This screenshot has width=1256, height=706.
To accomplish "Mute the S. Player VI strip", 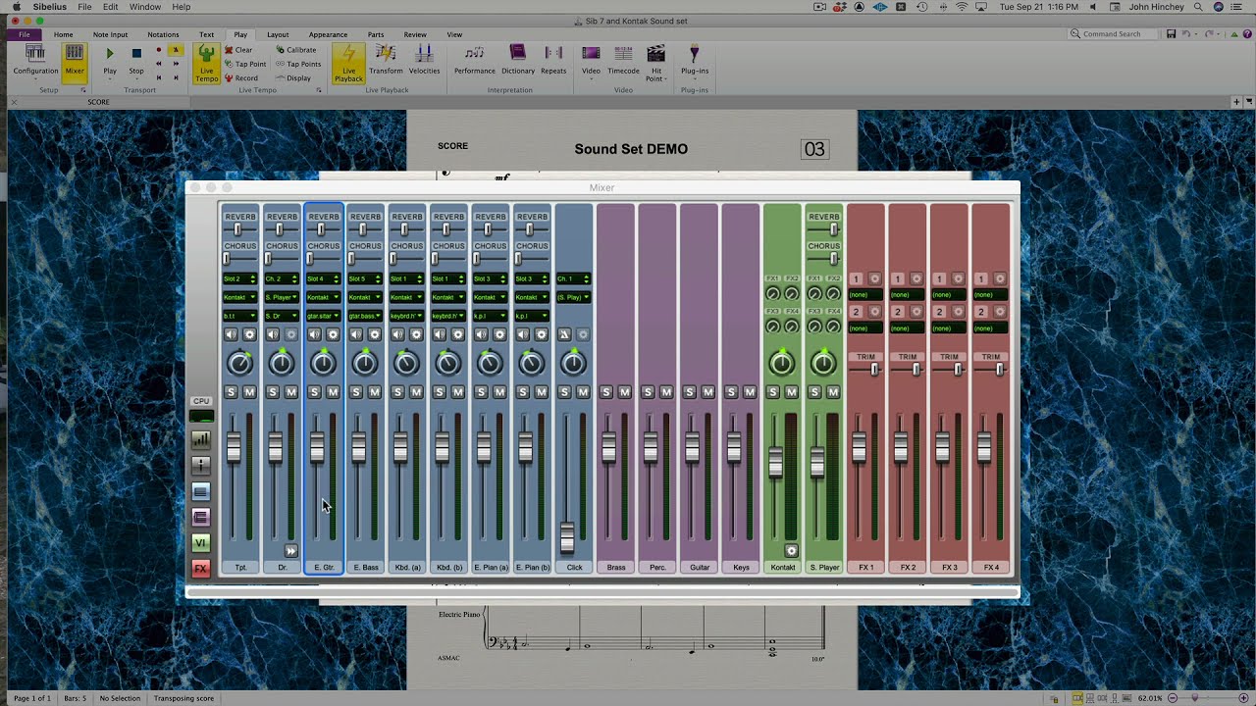I will click(833, 392).
